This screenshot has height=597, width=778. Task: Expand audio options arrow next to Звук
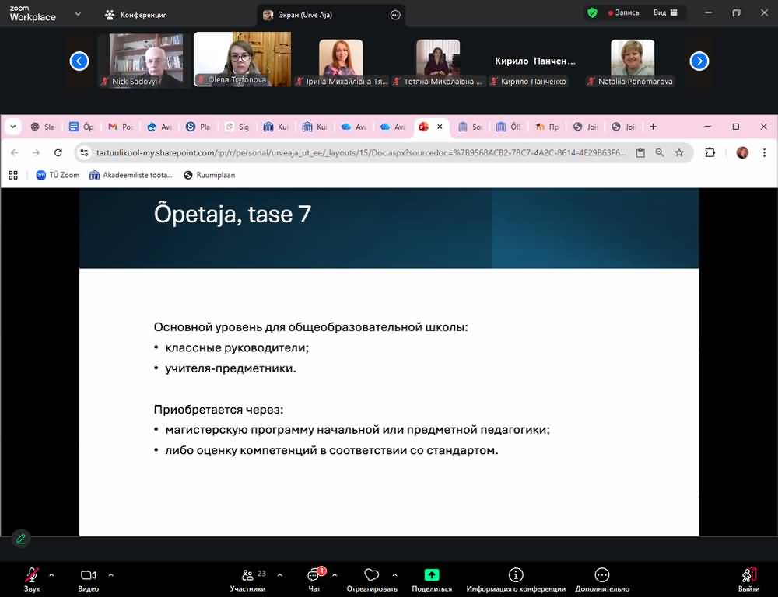[51, 575]
